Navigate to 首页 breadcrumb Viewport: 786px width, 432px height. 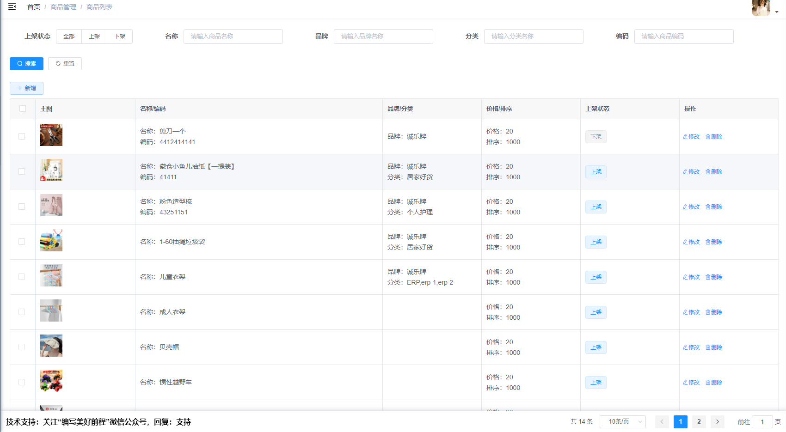tap(34, 7)
